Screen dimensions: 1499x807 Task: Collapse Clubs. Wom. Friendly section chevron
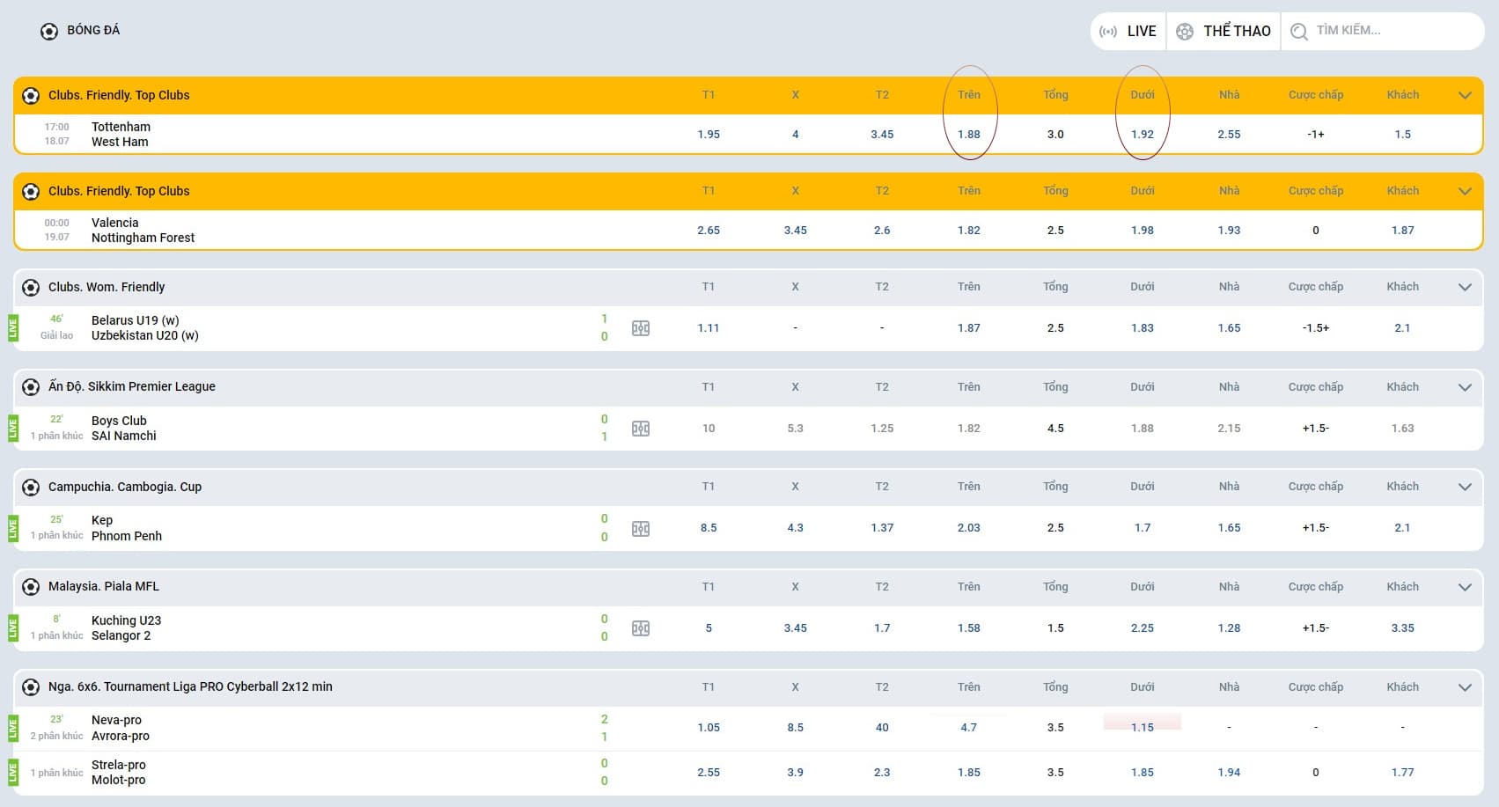point(1465,287)
